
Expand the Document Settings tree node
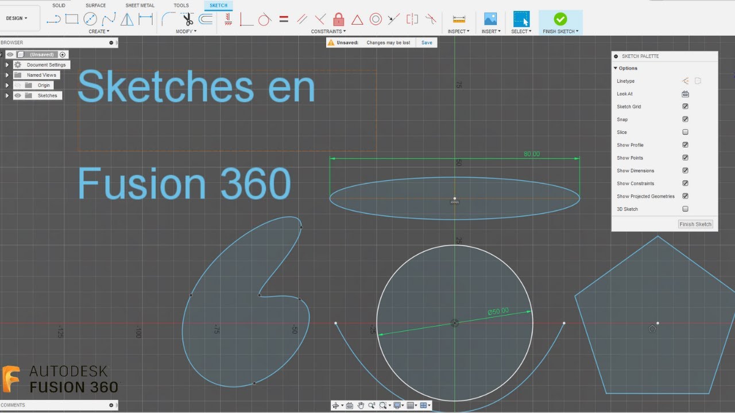point(7,65)
